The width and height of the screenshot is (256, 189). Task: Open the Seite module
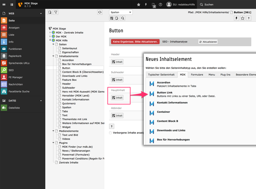tap(23, 20)
